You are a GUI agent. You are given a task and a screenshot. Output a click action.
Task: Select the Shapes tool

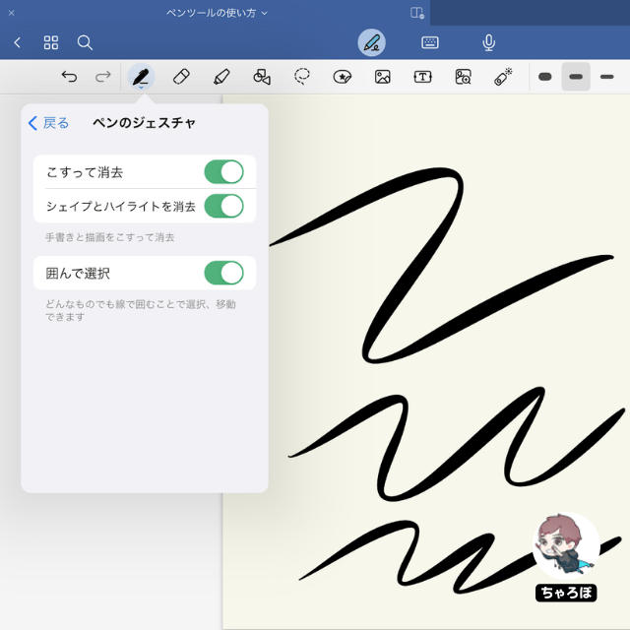pos(262,77)
